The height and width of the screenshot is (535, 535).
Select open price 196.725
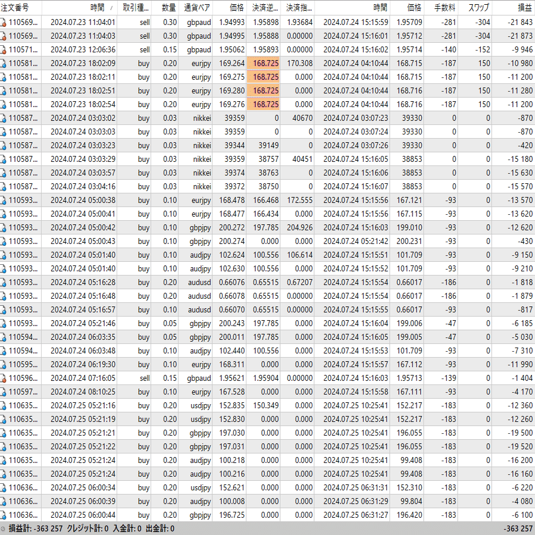[231, 515]
